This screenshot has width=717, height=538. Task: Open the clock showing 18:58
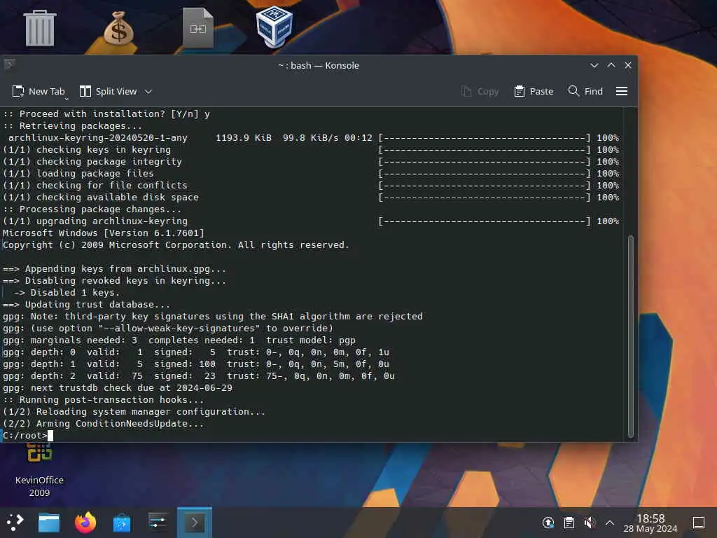[x=650, y=523]
